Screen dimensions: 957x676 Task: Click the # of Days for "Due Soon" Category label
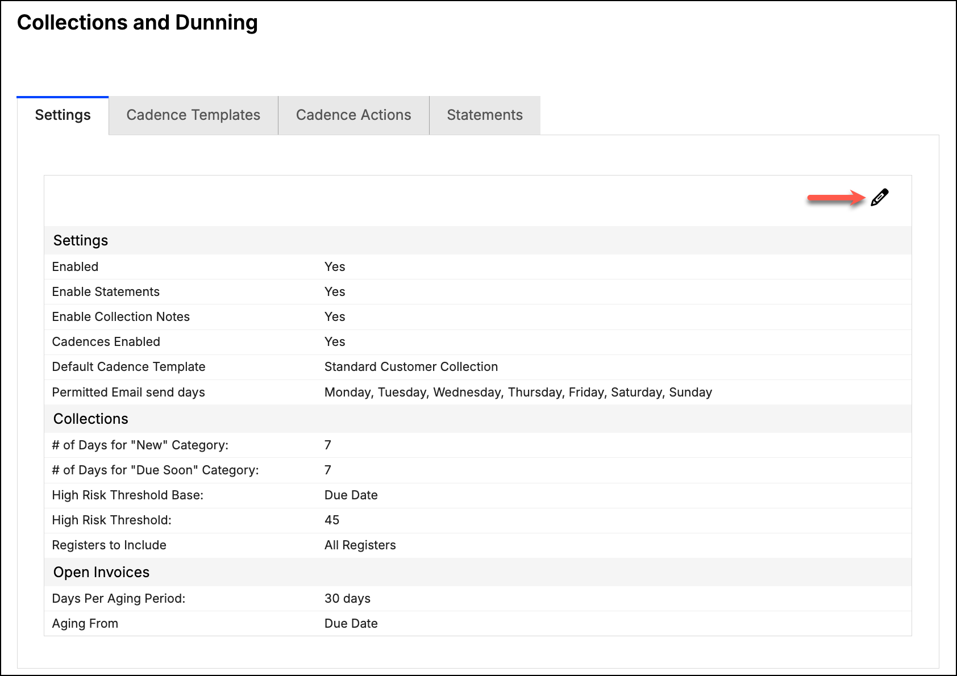tap(155, 470)
